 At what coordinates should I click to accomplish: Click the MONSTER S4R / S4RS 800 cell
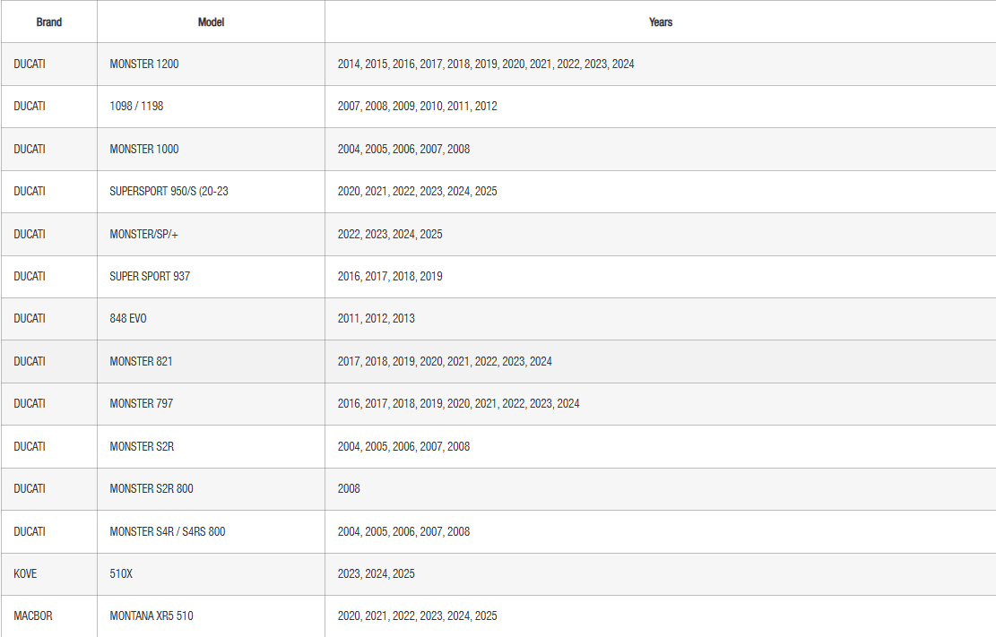[x=168, y=531]
